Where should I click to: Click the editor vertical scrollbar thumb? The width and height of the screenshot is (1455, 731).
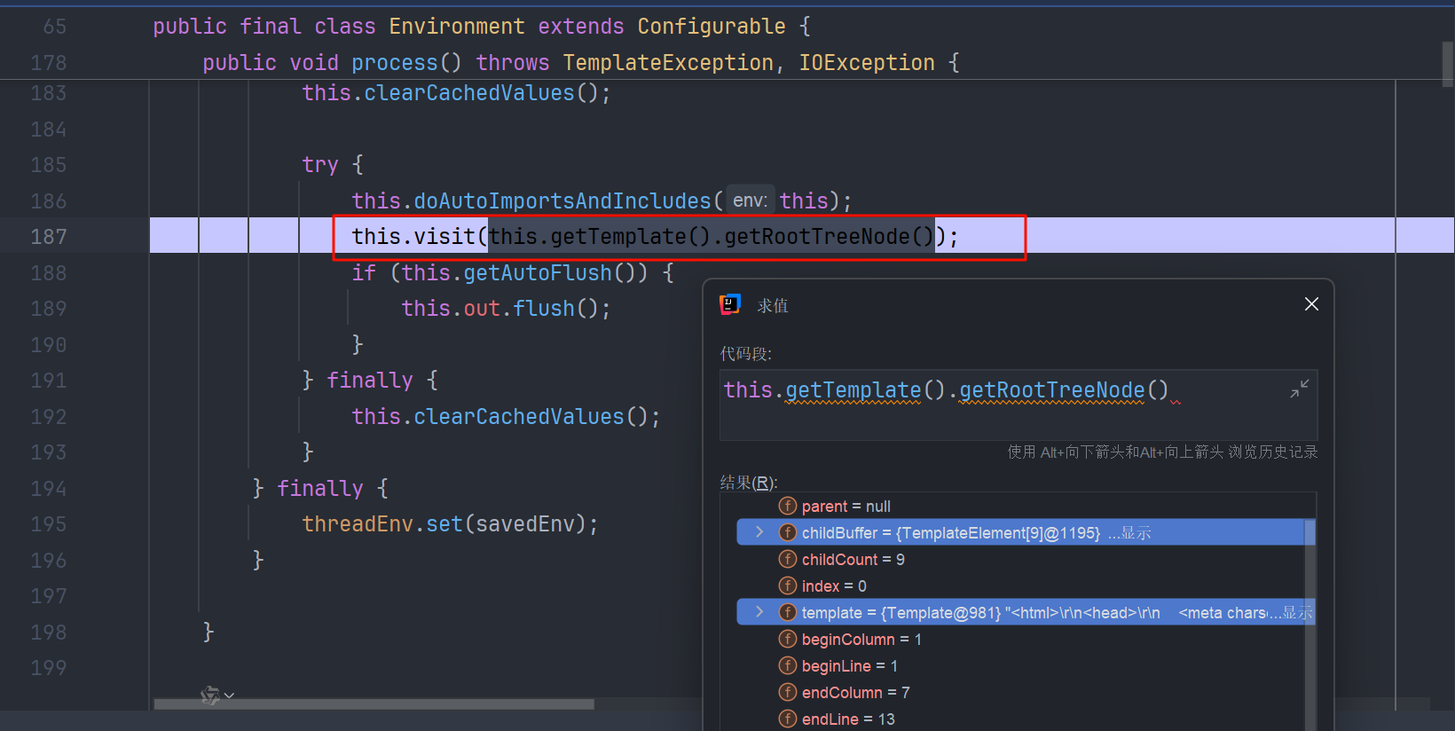(1448, 64)
